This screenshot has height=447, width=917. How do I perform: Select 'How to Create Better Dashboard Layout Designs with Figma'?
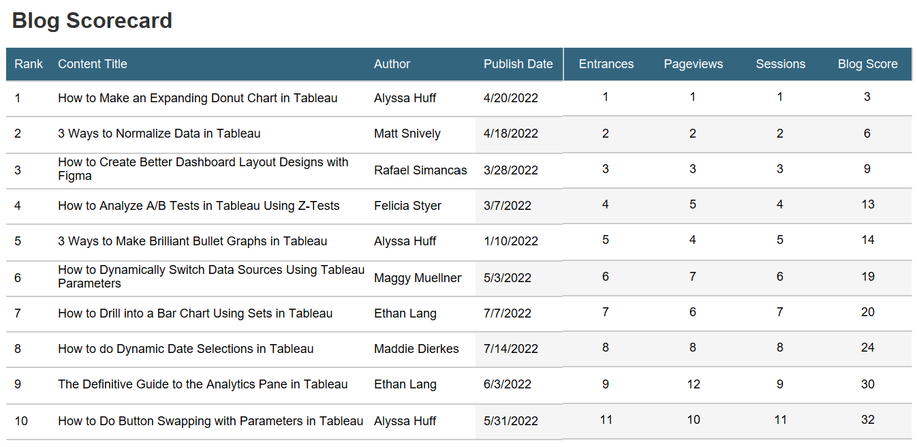click(203, 169)
